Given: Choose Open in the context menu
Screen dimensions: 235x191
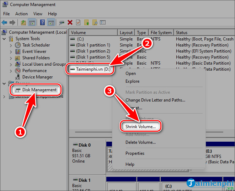Looking at the screenshot, I should coord(130,73).
